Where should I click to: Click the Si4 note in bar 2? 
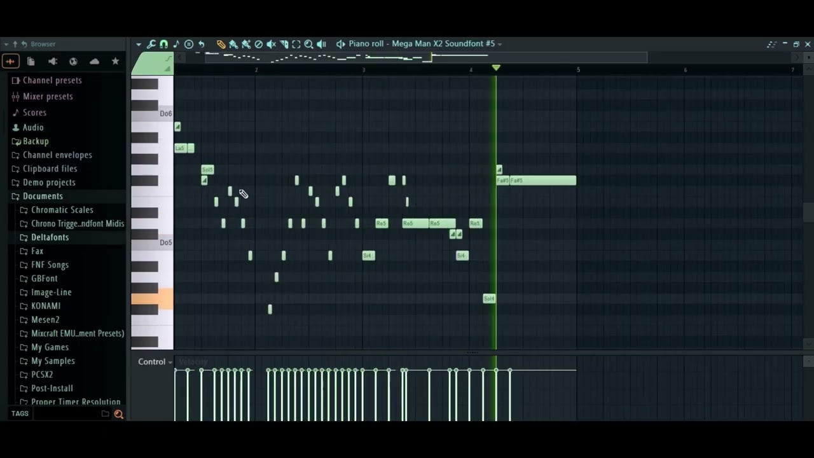(368, 256)
